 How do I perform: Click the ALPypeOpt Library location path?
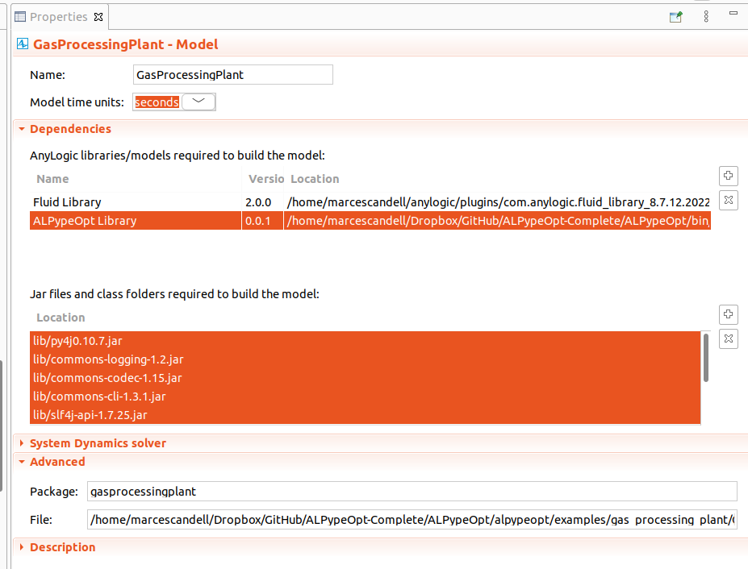[x=498, y=221]
